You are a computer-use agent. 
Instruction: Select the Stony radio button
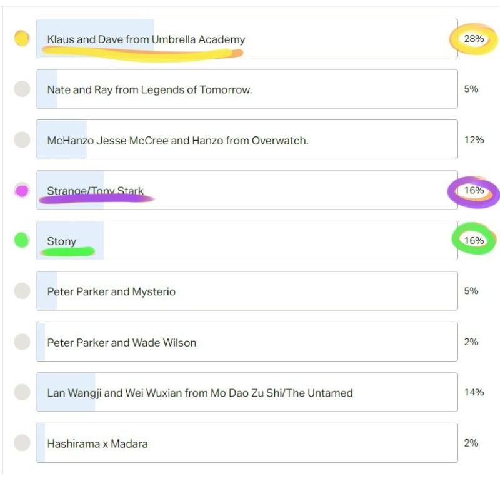click(x=22, y=240)
